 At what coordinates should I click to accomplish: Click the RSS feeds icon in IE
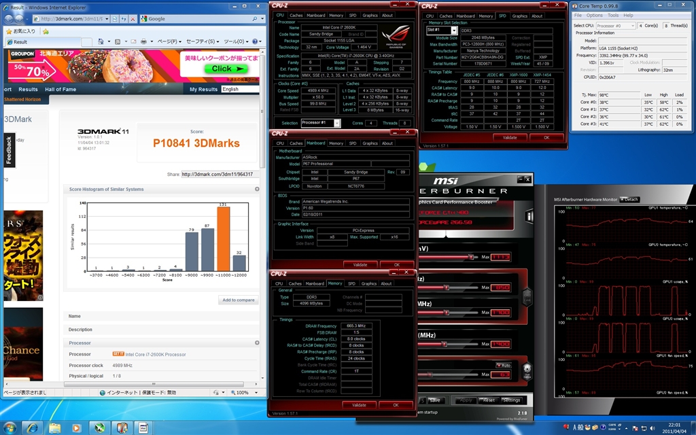coord(118,41)
